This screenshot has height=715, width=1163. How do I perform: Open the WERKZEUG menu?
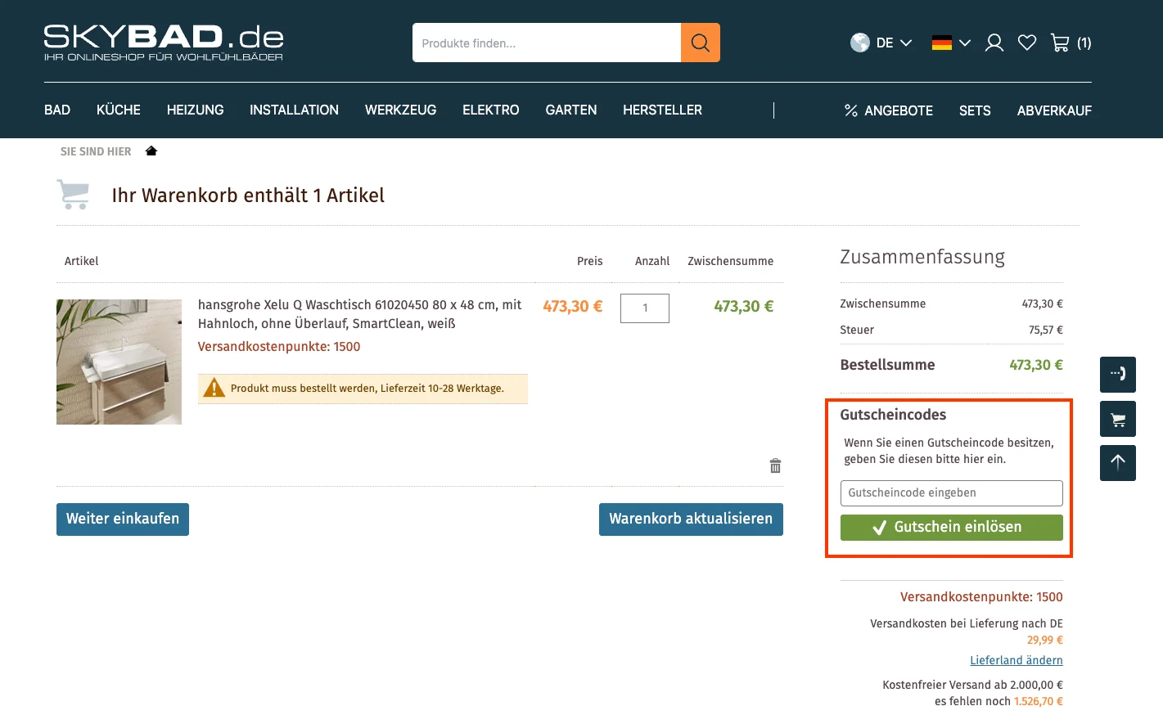coord(400,110)
